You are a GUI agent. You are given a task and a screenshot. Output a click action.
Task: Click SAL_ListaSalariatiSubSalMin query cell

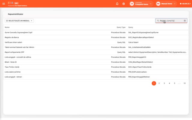(139, 47)
